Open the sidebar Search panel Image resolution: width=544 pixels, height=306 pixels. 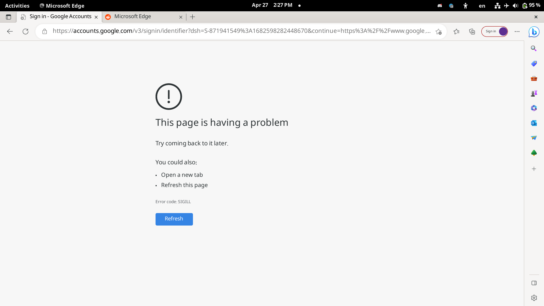[x=534, y=48]
